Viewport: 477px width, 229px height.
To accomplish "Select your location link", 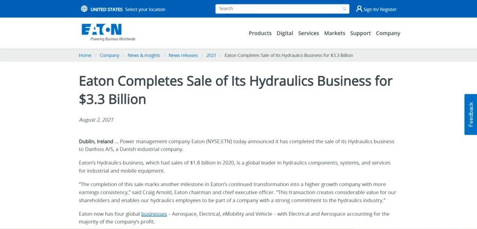I will pyautogui.click(x=145, y=9).
